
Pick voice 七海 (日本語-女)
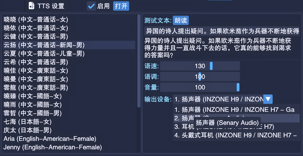click(27, 122)
